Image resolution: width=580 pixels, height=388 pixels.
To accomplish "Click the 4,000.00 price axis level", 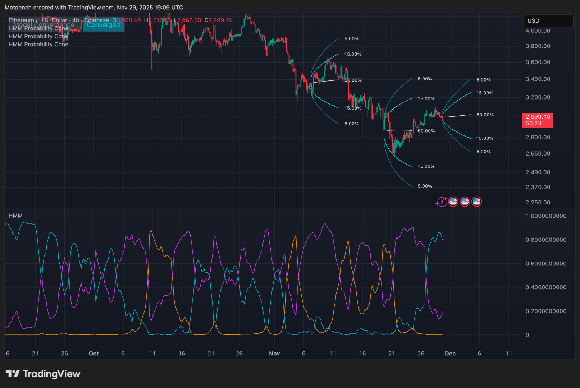I will coord(538,31).
